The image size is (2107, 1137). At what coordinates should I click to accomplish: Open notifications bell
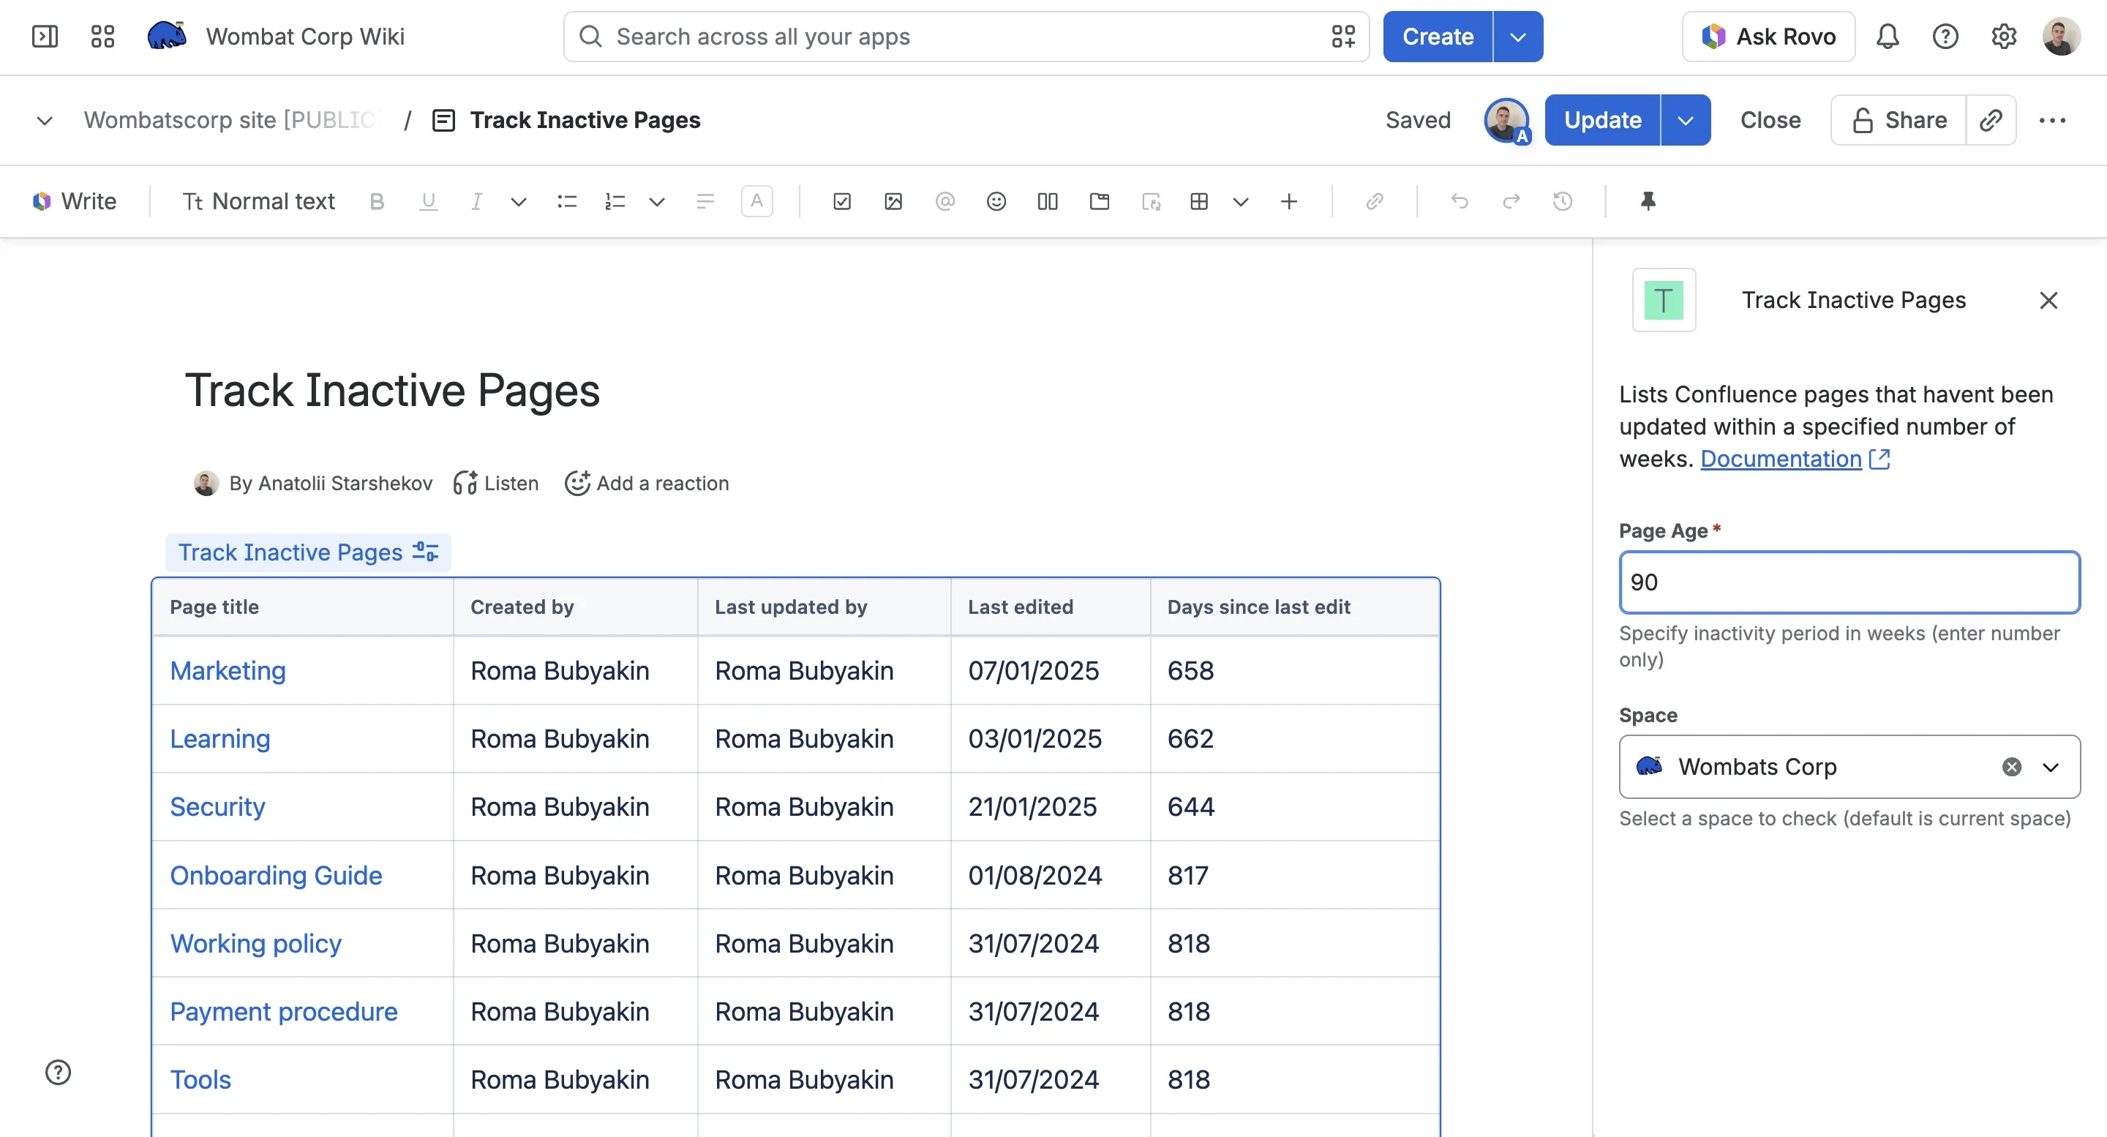1887,37
